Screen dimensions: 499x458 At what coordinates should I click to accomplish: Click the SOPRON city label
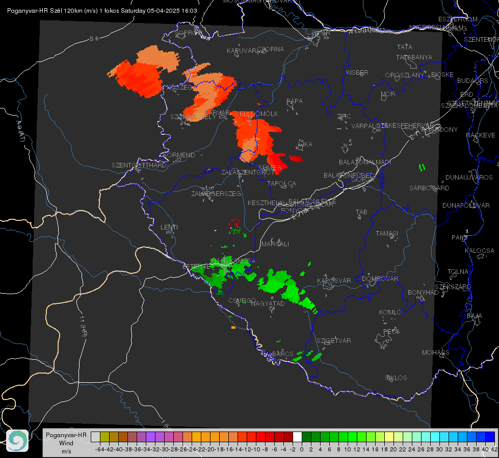pos(188,33)
